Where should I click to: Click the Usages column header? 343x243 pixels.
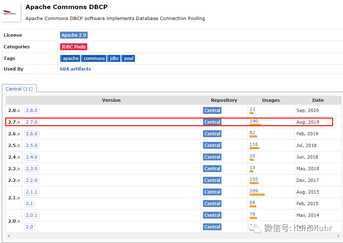pyautogui.click(x=271, y=100)
